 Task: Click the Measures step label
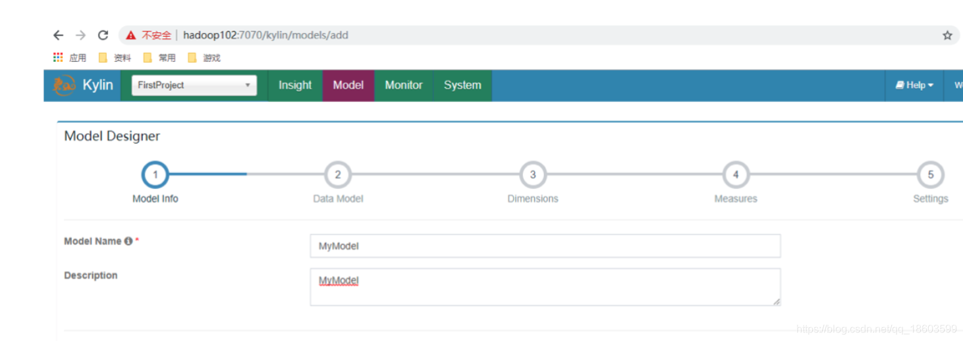(x=736, y=199)
